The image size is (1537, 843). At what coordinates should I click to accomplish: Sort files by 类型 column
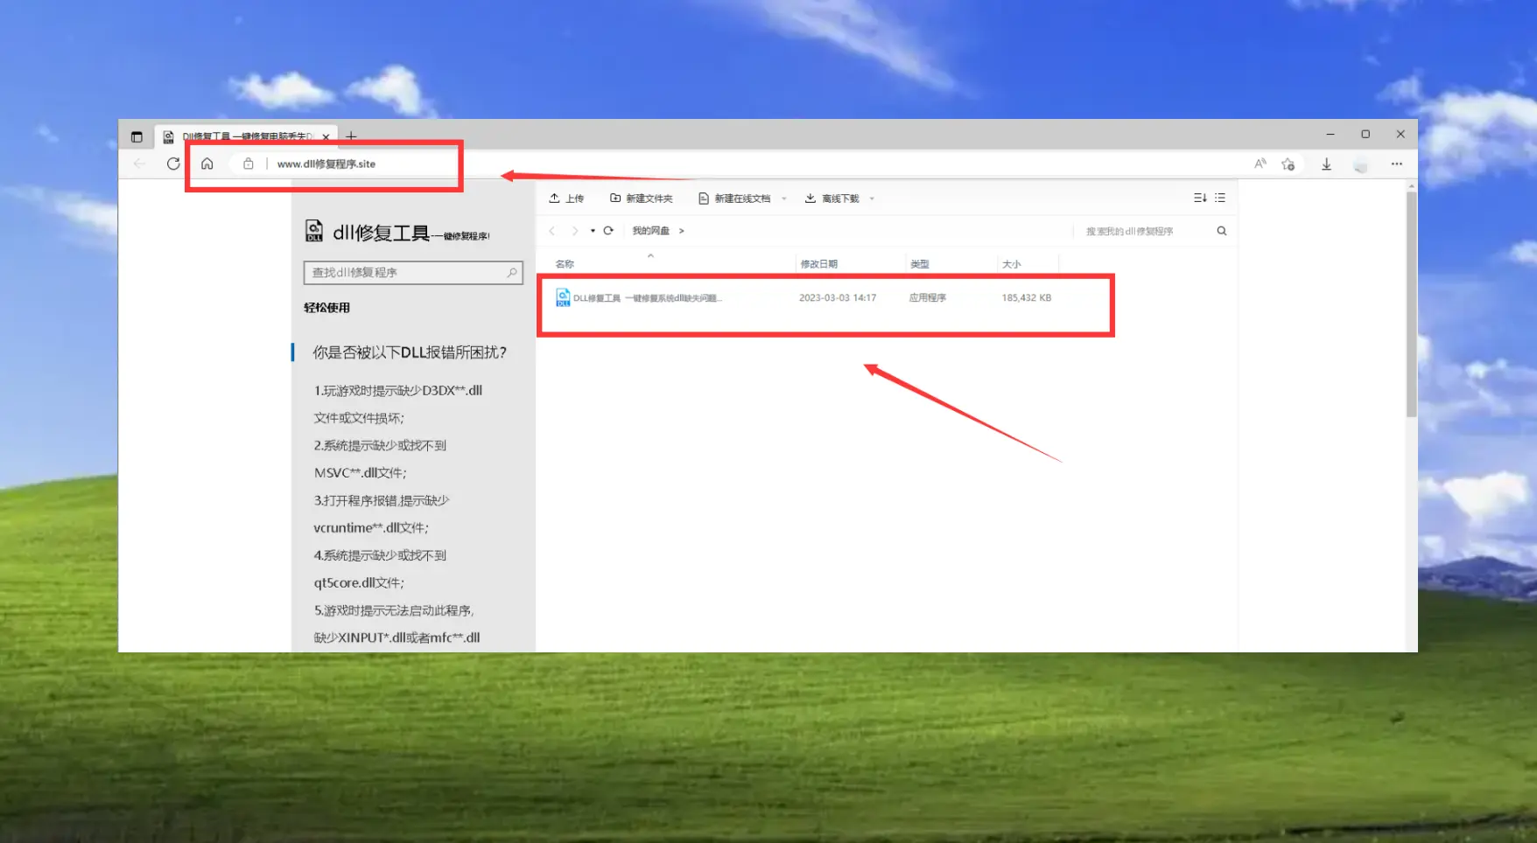pos(919,264)
